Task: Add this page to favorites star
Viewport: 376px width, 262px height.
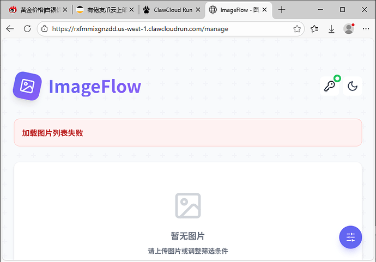Action: [x=297, y=29]
